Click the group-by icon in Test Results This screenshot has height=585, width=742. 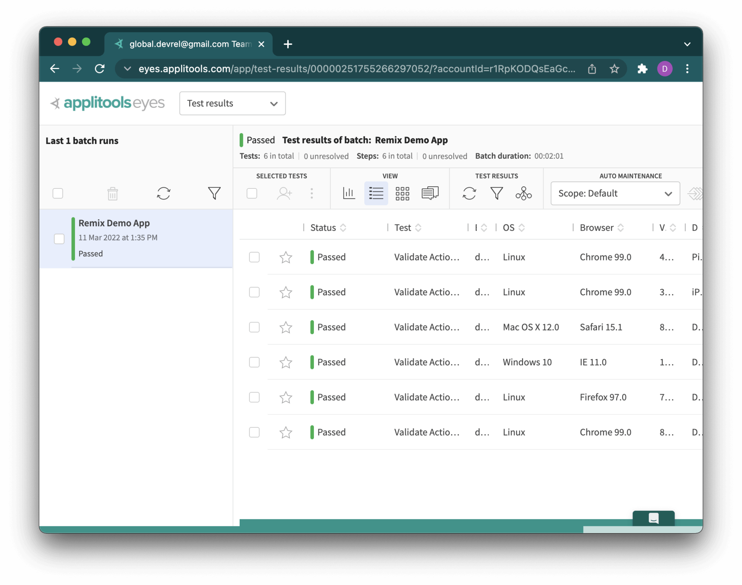(523, 193)
